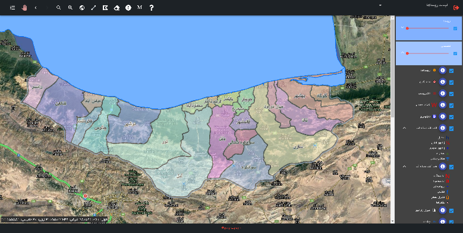This screenshot has width=463, height=233.
Task: Click the آمل county label
Action: 179,176
